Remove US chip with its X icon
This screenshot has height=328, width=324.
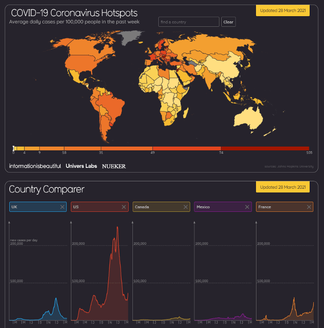click(124, 207)
